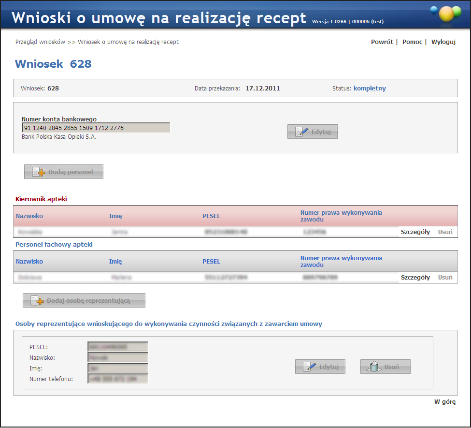Image resolution: width=471 pixels, height=428 pixels.
Task: Go back using the Powrót link
Action: [x=382, y=42]
